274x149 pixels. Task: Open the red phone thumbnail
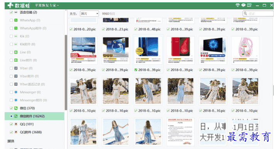tap(181, 50)
